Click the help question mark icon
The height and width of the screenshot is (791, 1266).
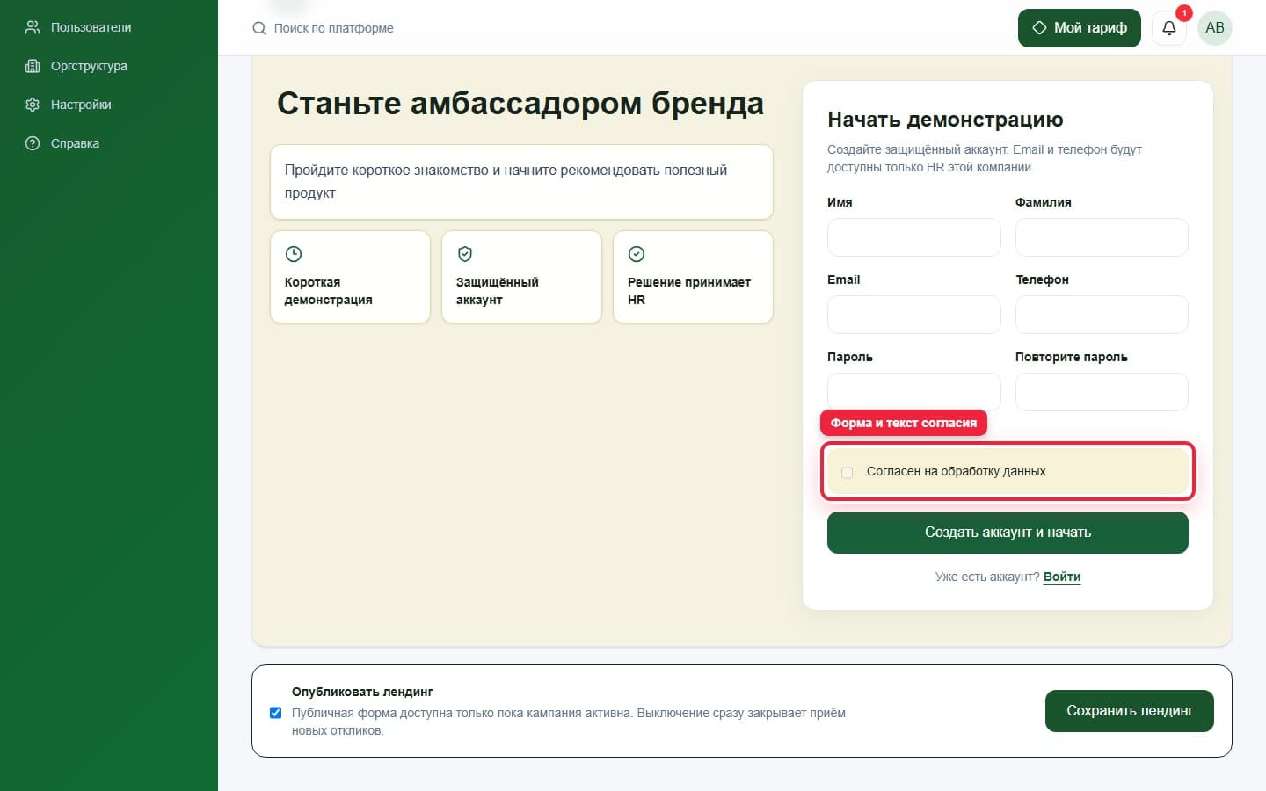coord(33,143)
